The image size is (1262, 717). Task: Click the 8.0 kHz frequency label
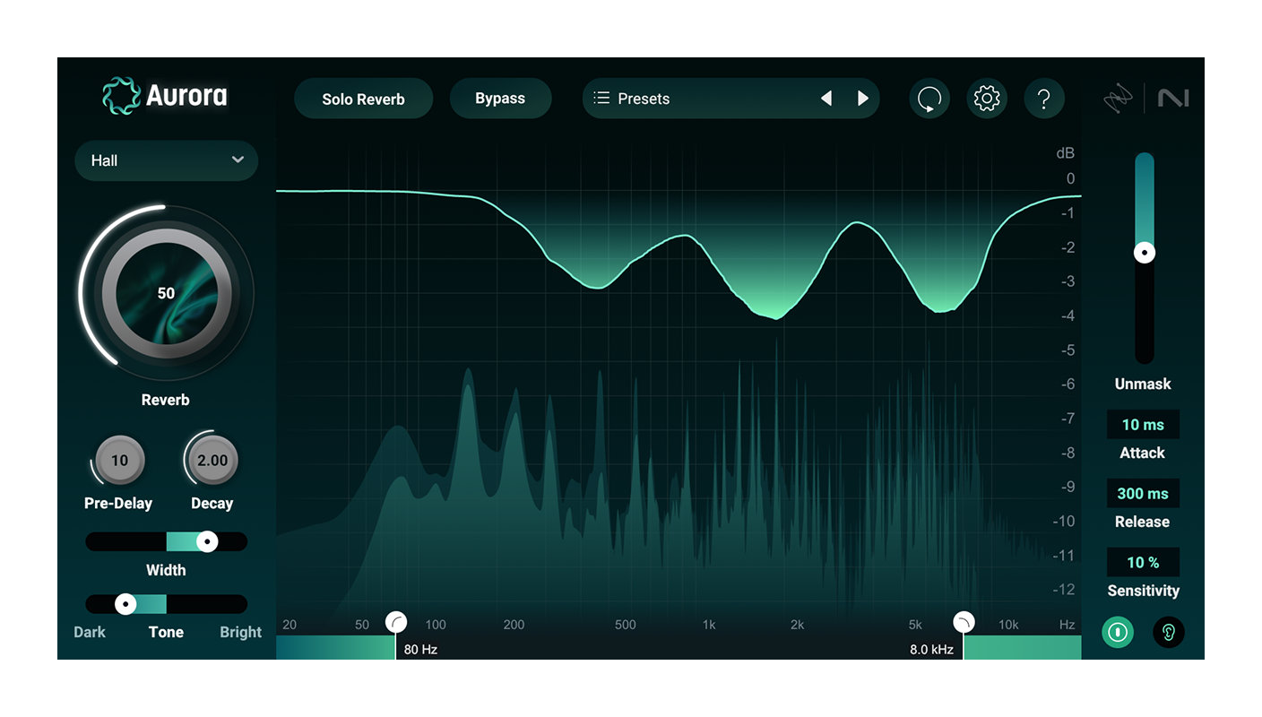[931, 649]
